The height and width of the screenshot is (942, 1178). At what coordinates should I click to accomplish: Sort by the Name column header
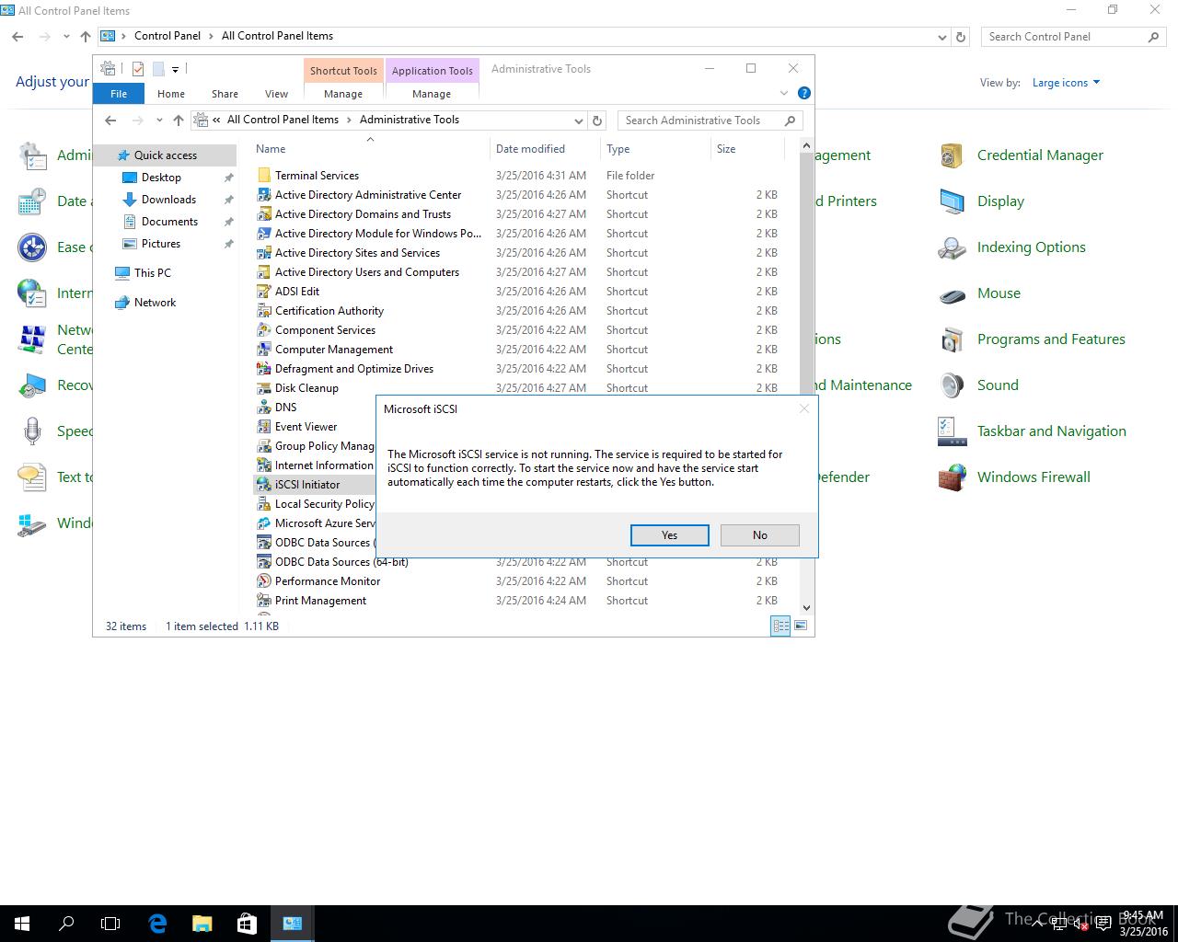(271, 149)
